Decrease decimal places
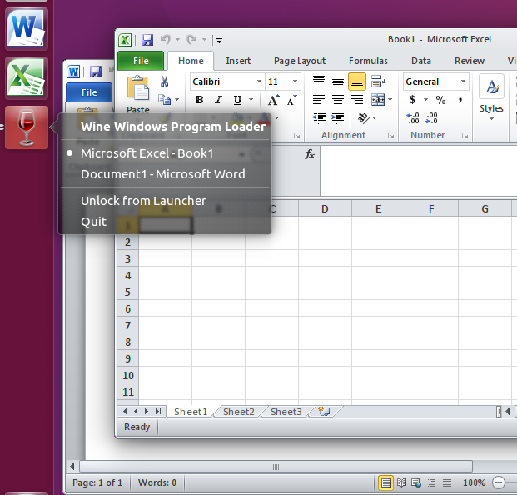This screenshot has width=517, height=495. click(x=431, y=117)
